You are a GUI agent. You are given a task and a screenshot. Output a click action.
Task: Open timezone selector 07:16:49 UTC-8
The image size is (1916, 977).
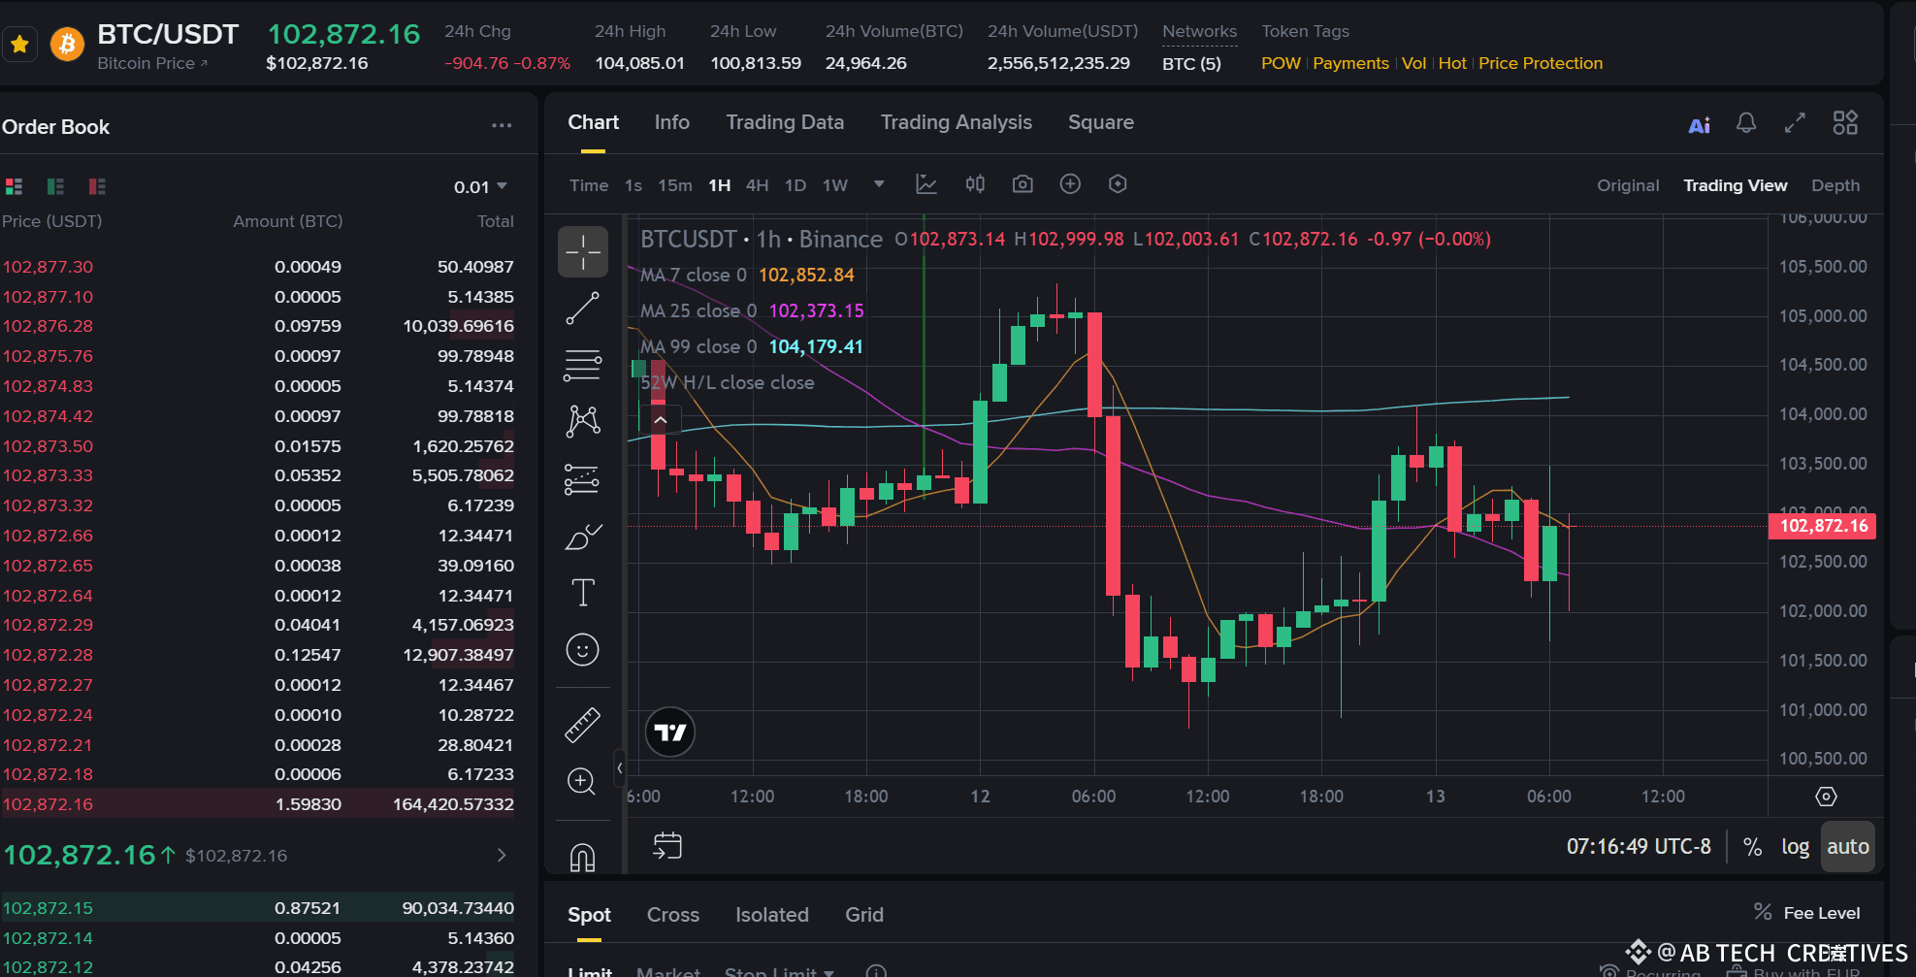1639,846
